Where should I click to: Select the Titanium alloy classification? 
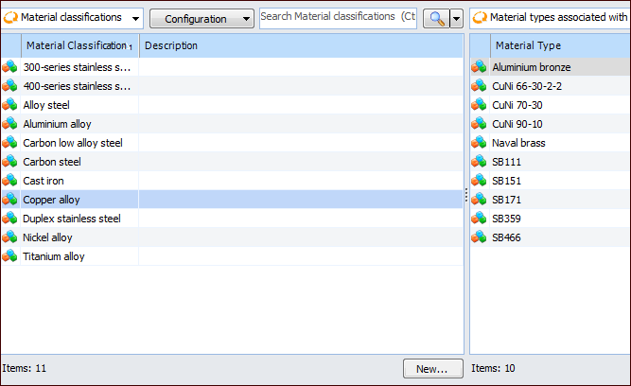(x=54, y=256)
